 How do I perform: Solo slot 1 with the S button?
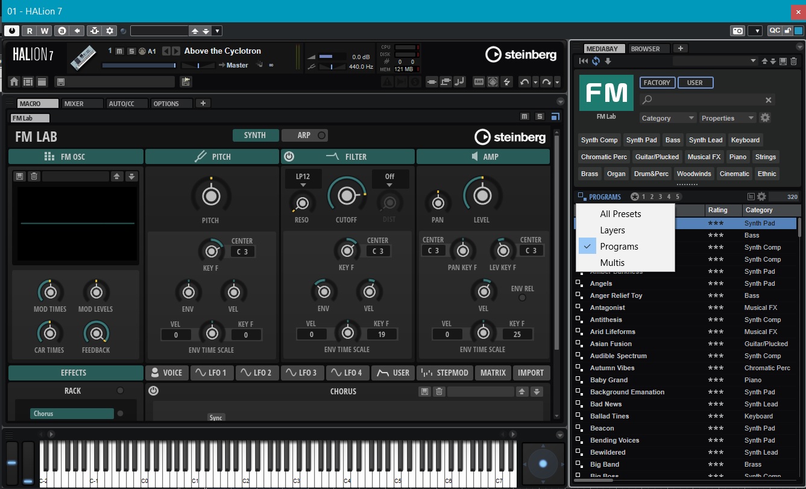(131, 51)
